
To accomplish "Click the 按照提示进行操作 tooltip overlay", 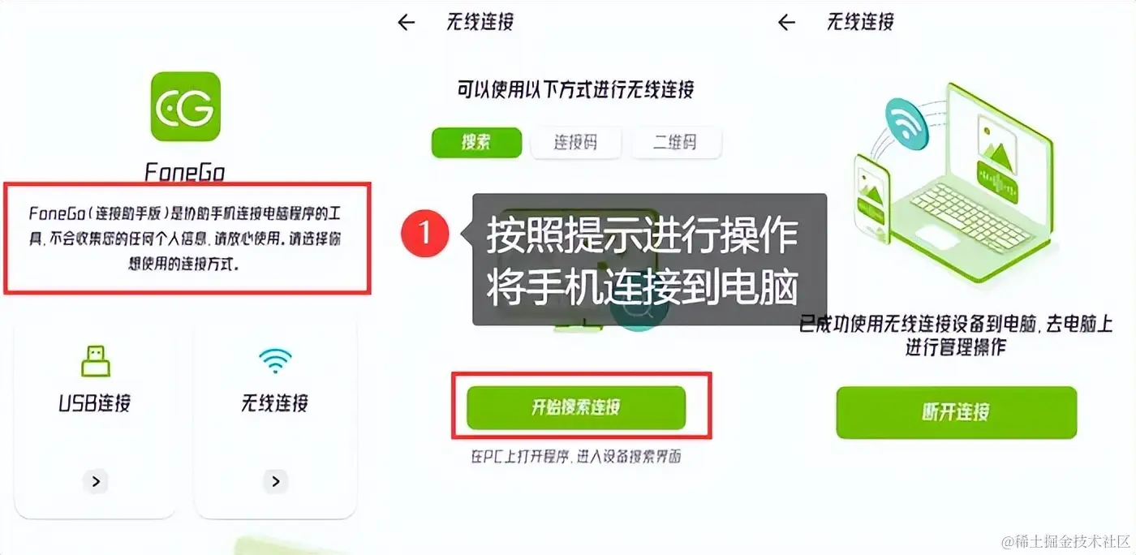I will [x=649, y=260].
